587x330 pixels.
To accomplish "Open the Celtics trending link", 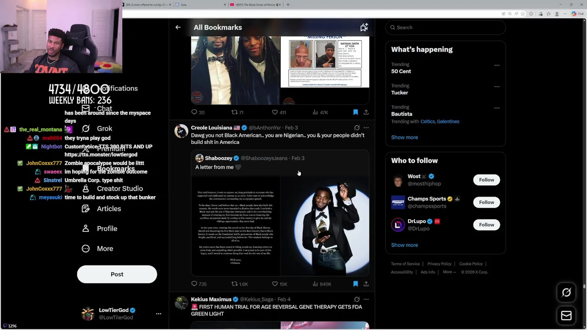I will pos(427,121).
